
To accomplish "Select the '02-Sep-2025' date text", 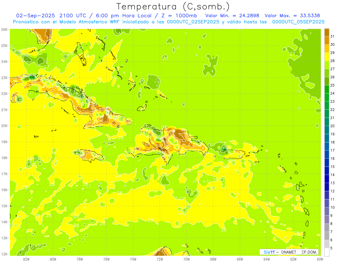I will 35,16.
